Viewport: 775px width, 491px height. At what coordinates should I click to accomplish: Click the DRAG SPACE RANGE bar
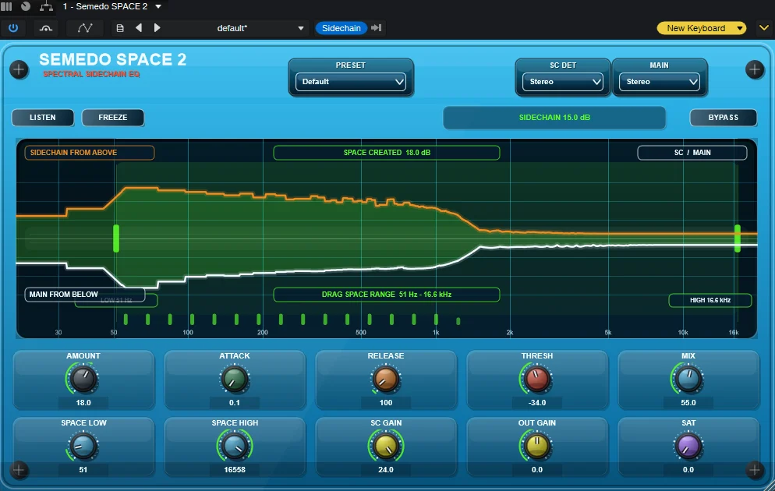(387, 295)
